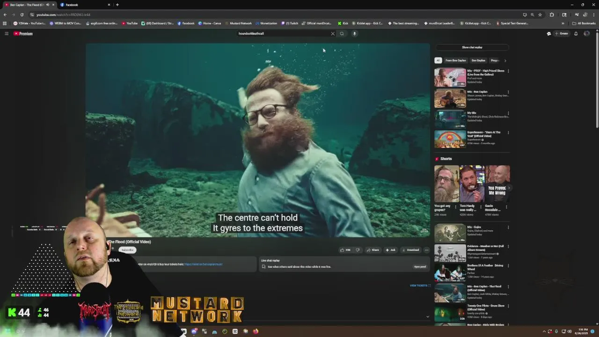The image size is (599, 337).
Task: Select the Ben Caplan filter chip
Action: coord(478,60)
